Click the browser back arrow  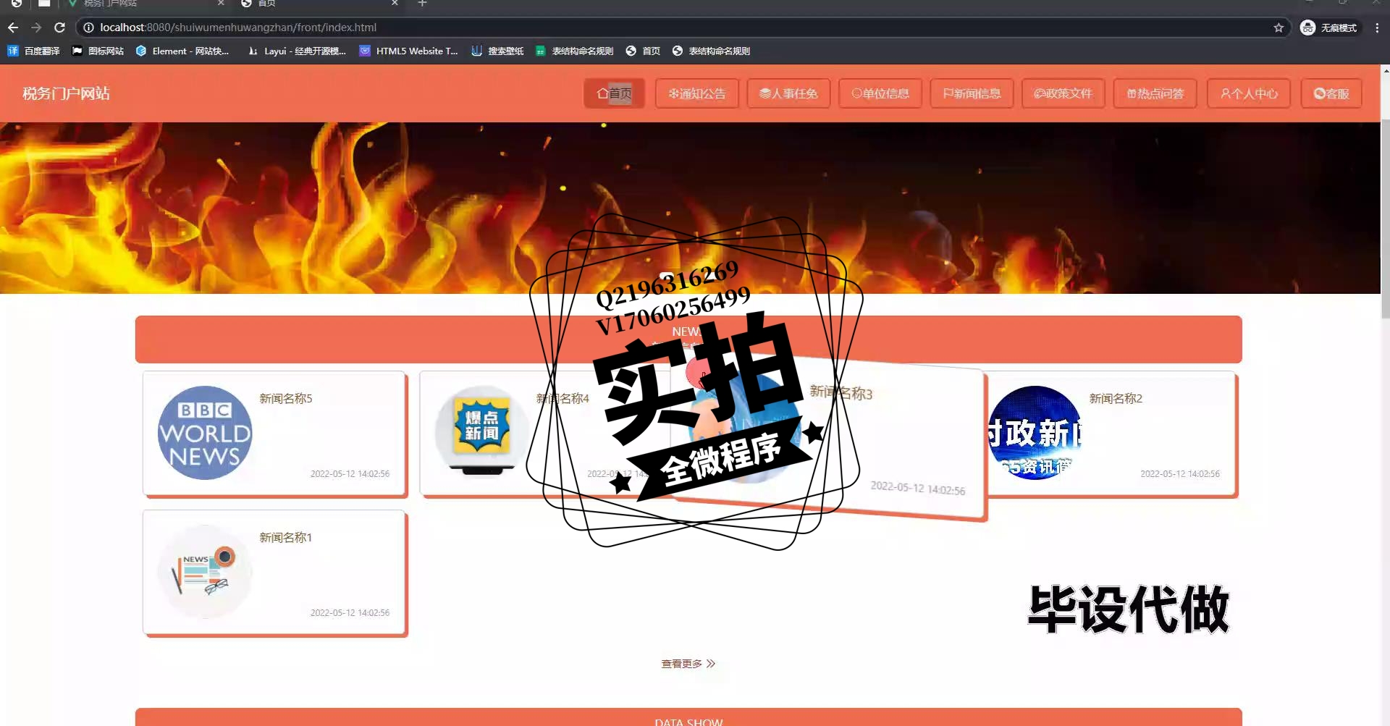(13, 28)
